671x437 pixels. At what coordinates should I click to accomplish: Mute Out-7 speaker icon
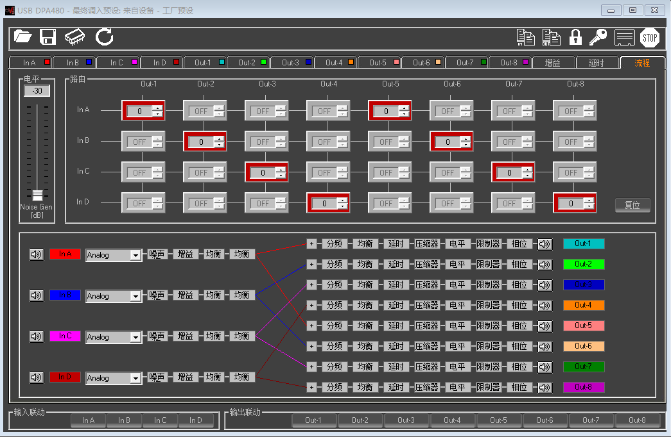[545, 367]
